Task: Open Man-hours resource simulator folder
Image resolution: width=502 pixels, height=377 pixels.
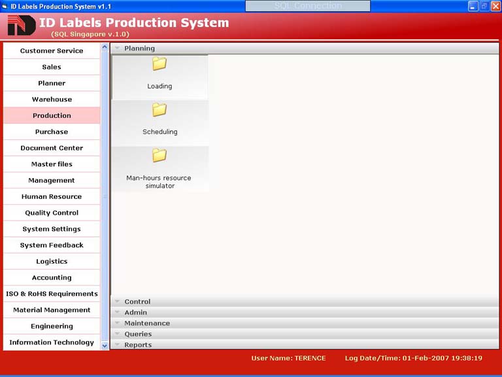Action: tap(159, 156)
